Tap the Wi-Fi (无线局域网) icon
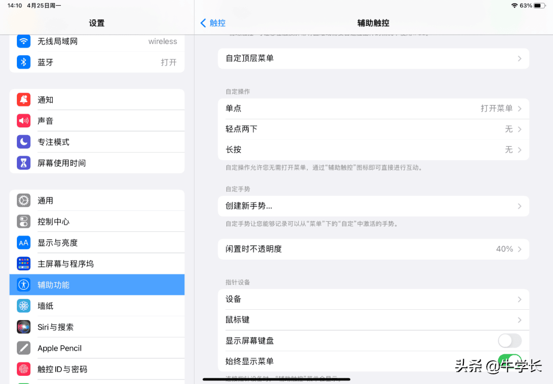 [x=24, y=41]
